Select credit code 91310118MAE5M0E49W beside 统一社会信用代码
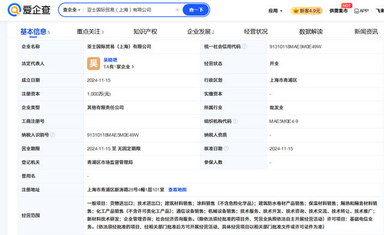The height and width of the screenshot is (235, 384). pos(295,47)
